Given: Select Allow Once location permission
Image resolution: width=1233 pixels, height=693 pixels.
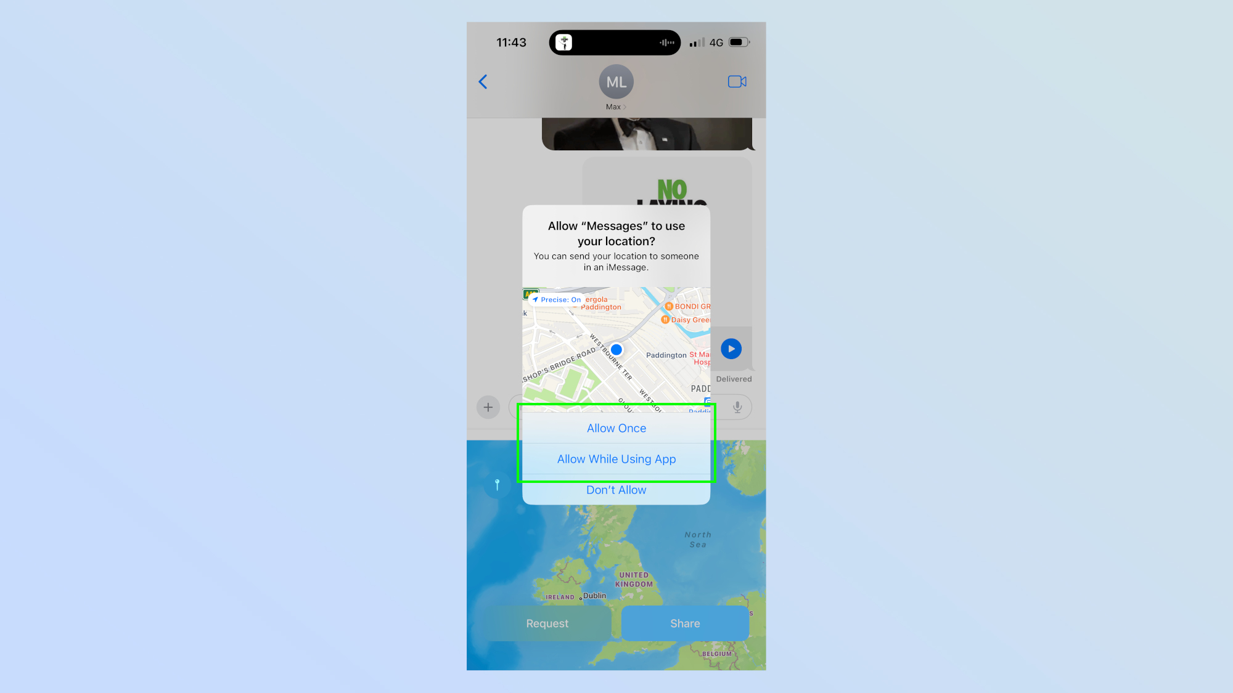Looking at the screenshot, I should (616, 428).
